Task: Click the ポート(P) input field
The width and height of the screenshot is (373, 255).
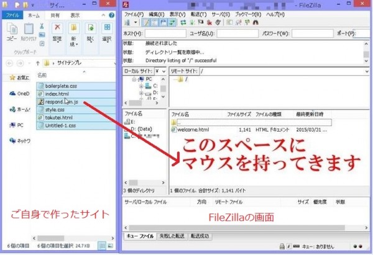Action: point(363,34)
